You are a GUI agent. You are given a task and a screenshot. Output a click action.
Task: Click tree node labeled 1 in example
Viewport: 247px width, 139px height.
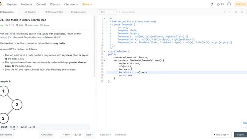tap(3, 91)
